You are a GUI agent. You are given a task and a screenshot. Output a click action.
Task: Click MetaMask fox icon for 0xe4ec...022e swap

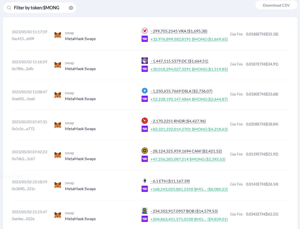coord(58,215)
